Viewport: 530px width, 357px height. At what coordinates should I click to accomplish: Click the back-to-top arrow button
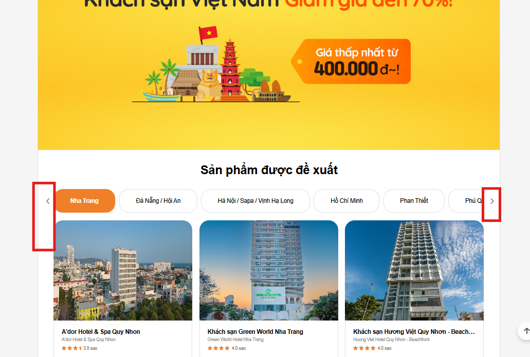[526, 331]
